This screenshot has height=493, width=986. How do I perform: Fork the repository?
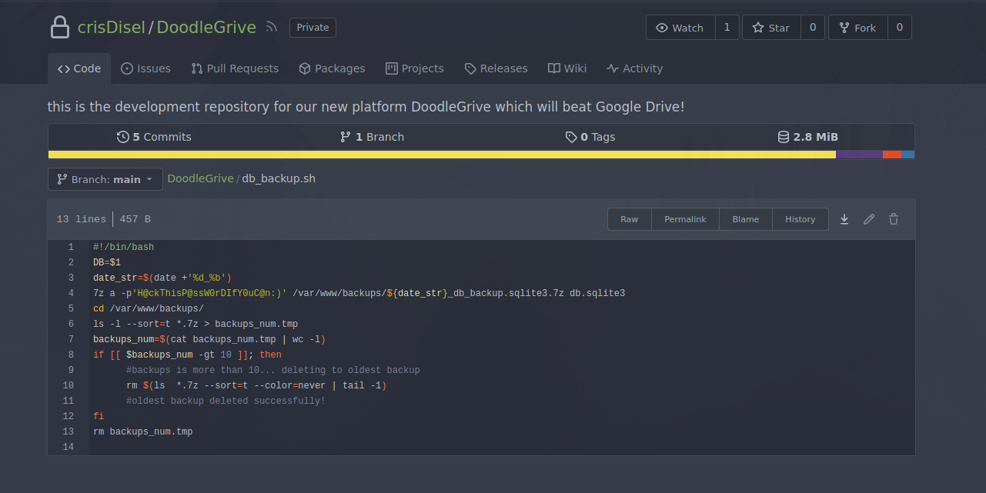coord(857,28)
